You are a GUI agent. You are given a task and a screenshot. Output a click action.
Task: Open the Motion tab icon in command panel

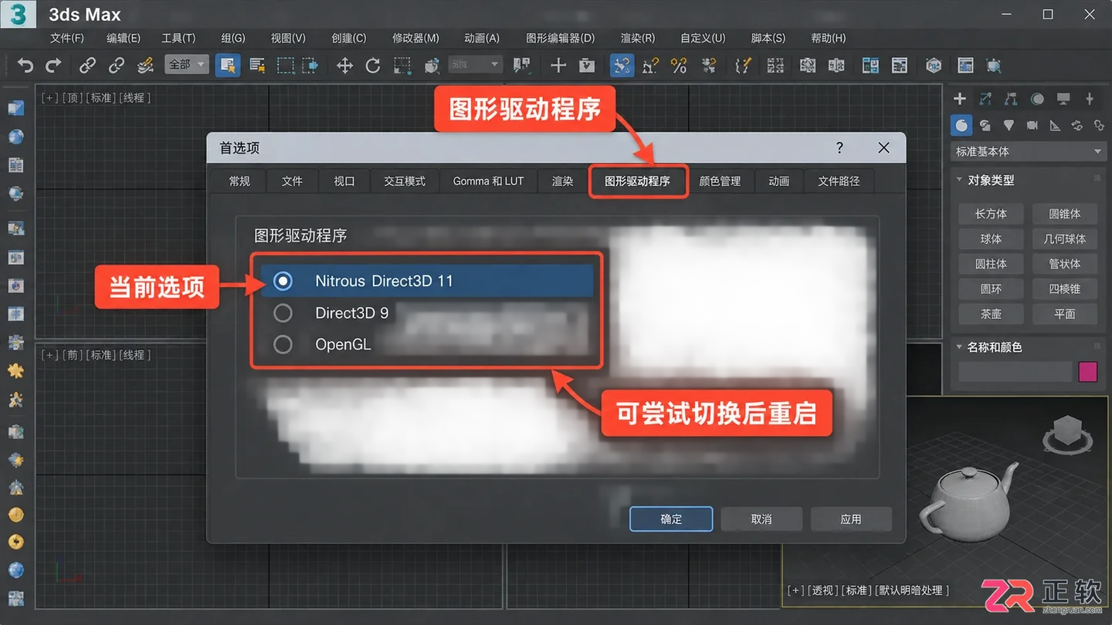1037,99
